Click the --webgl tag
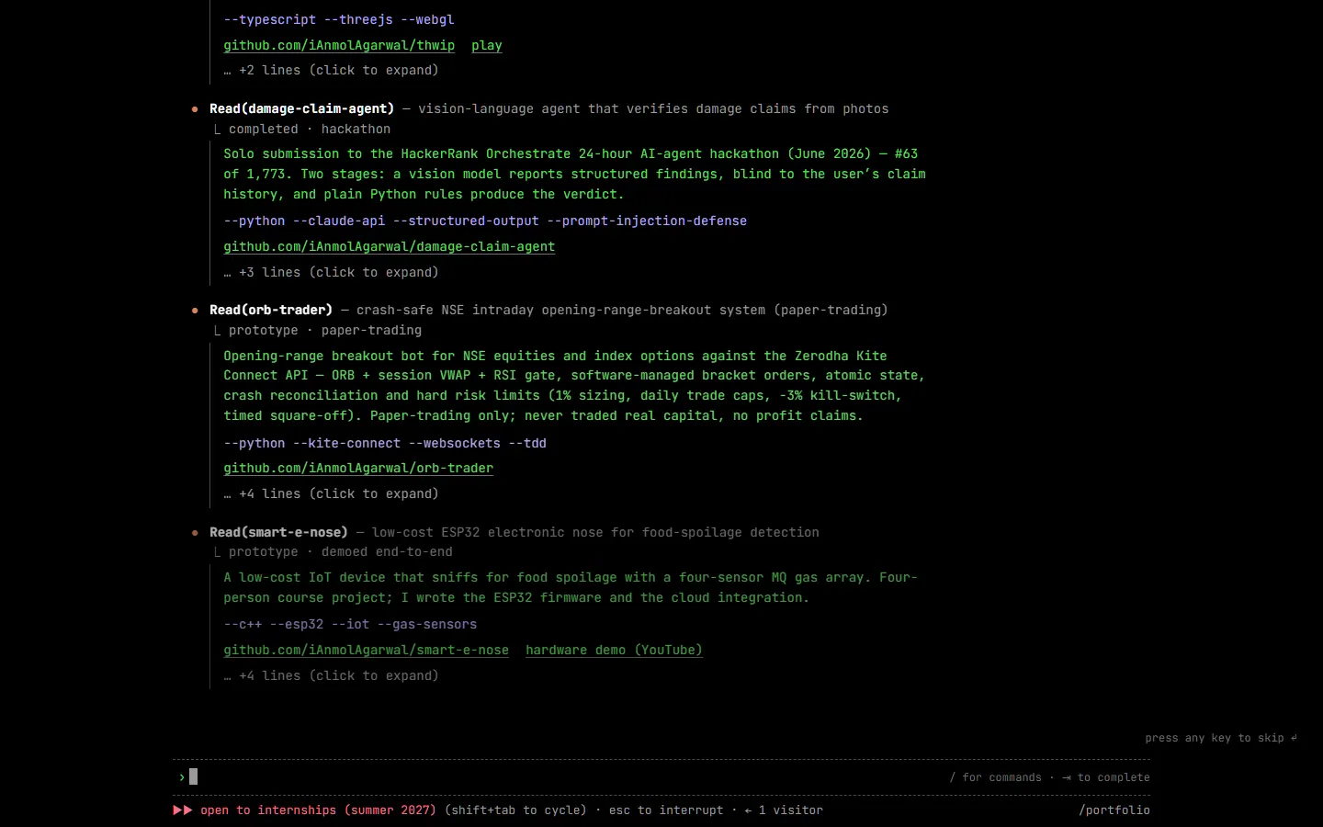This screenshot has height=827, width=1323. click(x=427, y=19)
